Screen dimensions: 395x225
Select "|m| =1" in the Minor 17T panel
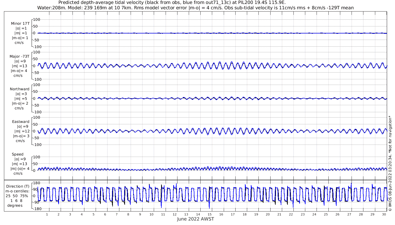pyautogui.click(x=21, y=33)
